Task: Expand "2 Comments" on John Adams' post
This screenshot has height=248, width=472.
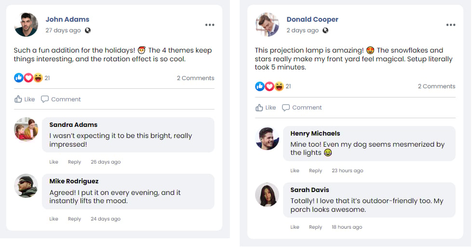Action: coord(195,78)
